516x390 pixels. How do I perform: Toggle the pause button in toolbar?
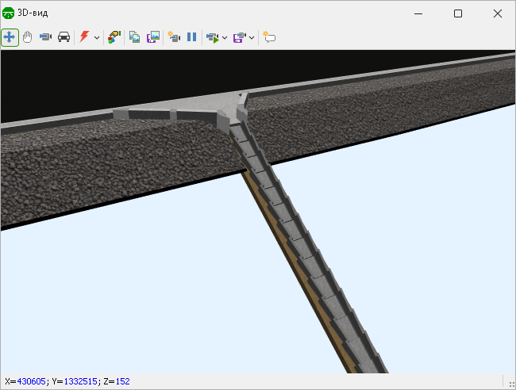click(x=191, y=37)
